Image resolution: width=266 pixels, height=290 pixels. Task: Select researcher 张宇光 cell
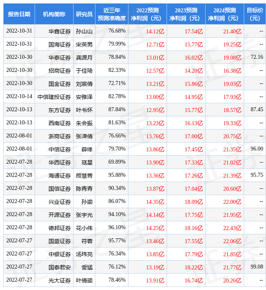click(84, 215)
